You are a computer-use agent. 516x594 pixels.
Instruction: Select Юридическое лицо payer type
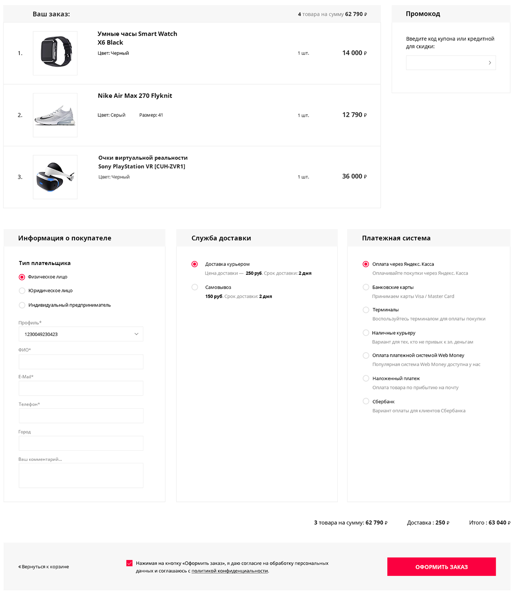tap(22, 291)
